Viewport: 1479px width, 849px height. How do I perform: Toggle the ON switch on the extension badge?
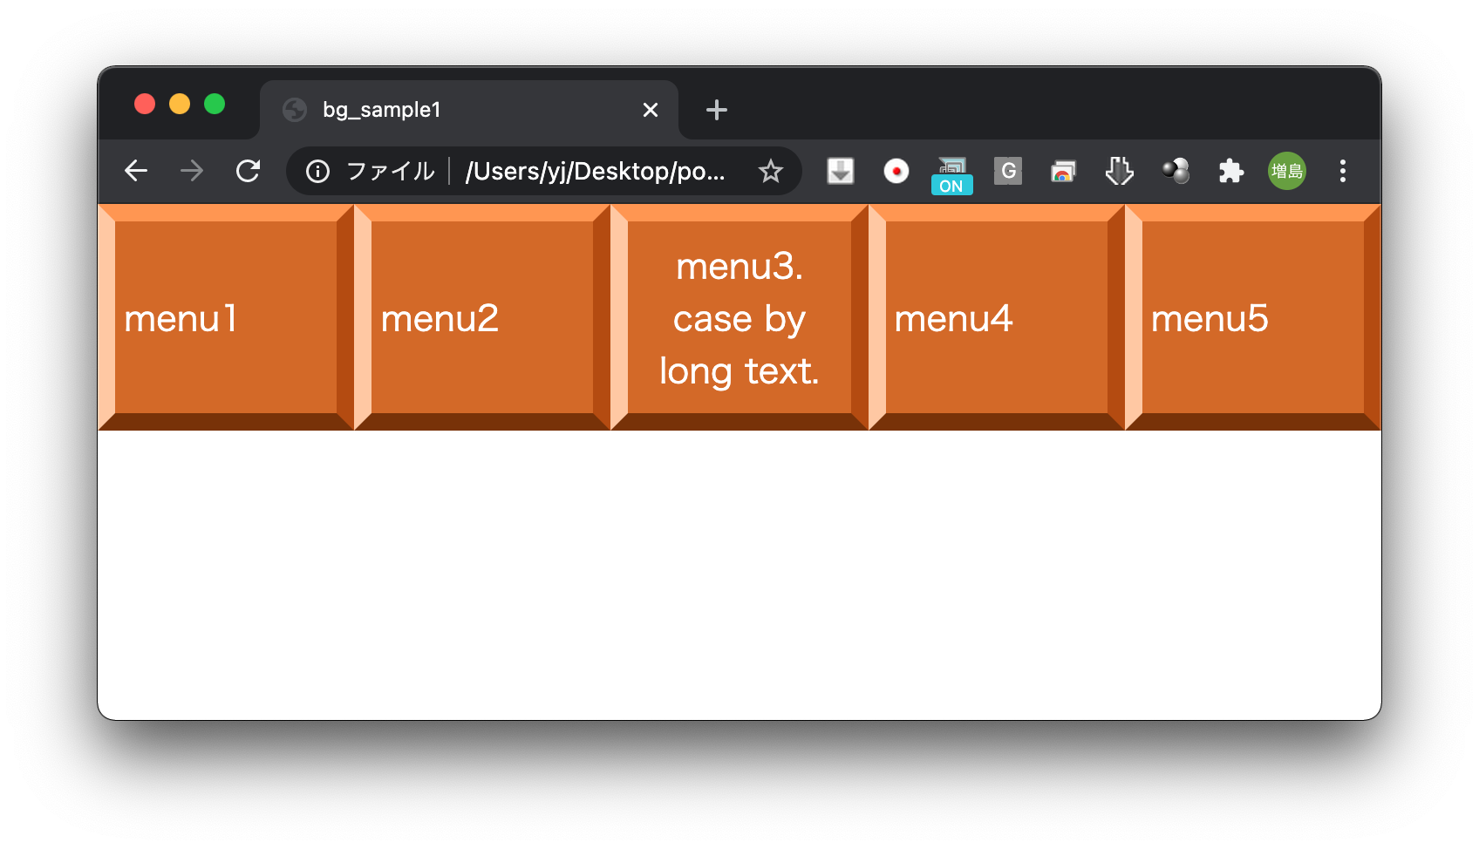(951, 185)
